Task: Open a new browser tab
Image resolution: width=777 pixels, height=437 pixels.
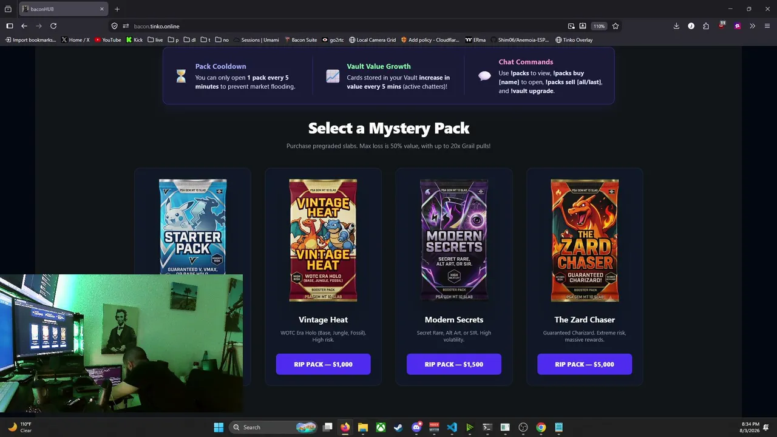Action: click(117, 9)
